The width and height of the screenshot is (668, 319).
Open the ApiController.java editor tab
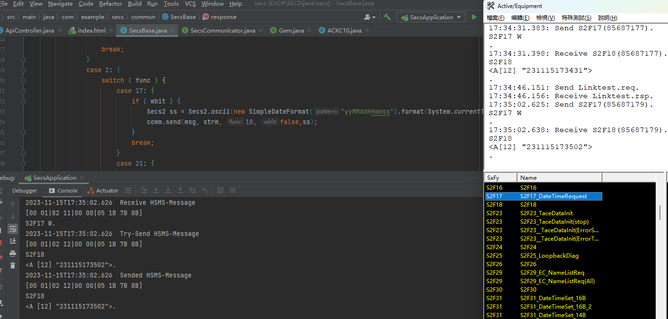[30, 30]
